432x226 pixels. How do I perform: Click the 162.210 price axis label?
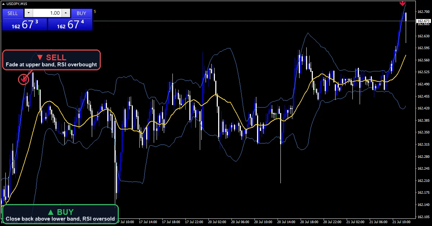(x=423, y=181)
